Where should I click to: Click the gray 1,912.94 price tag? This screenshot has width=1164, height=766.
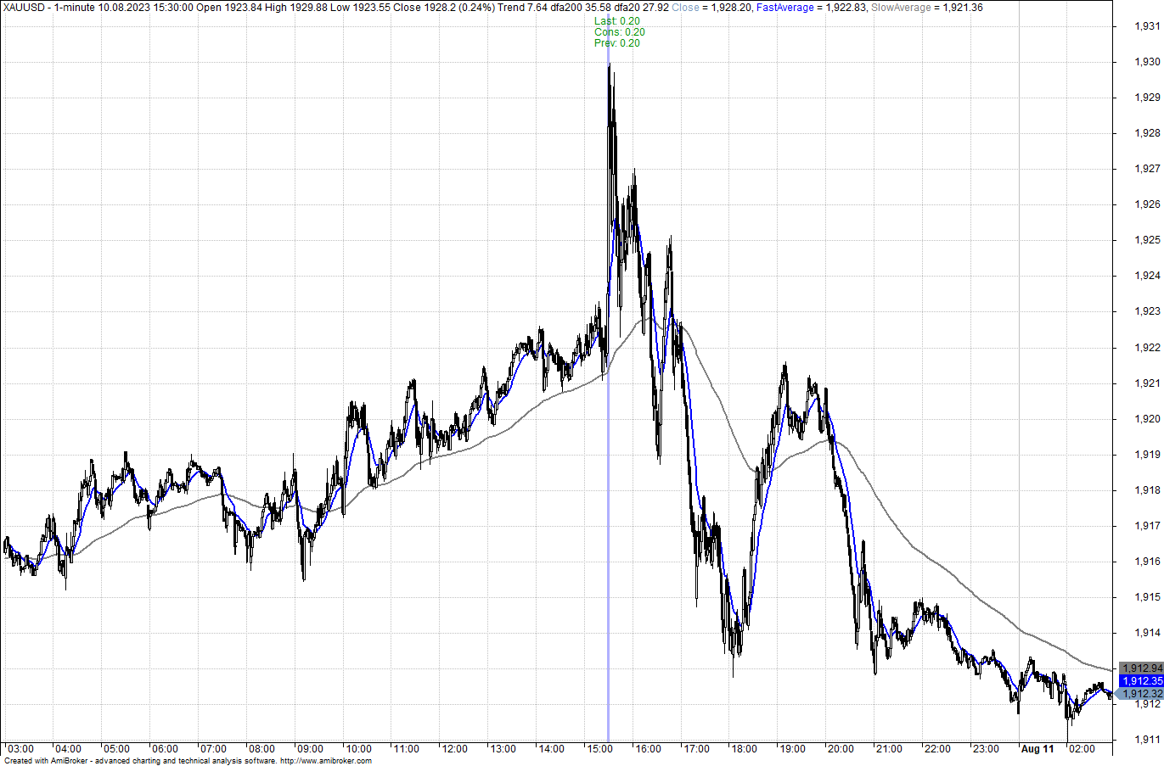pos(1141,668)
